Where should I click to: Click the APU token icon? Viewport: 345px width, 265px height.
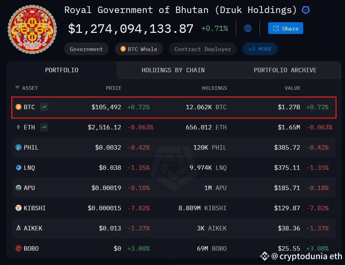19,188
